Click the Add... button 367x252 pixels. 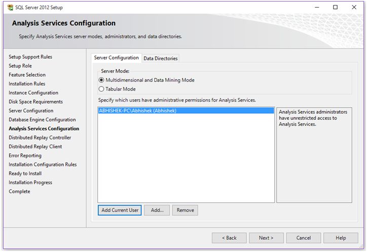tap(157, 210)
